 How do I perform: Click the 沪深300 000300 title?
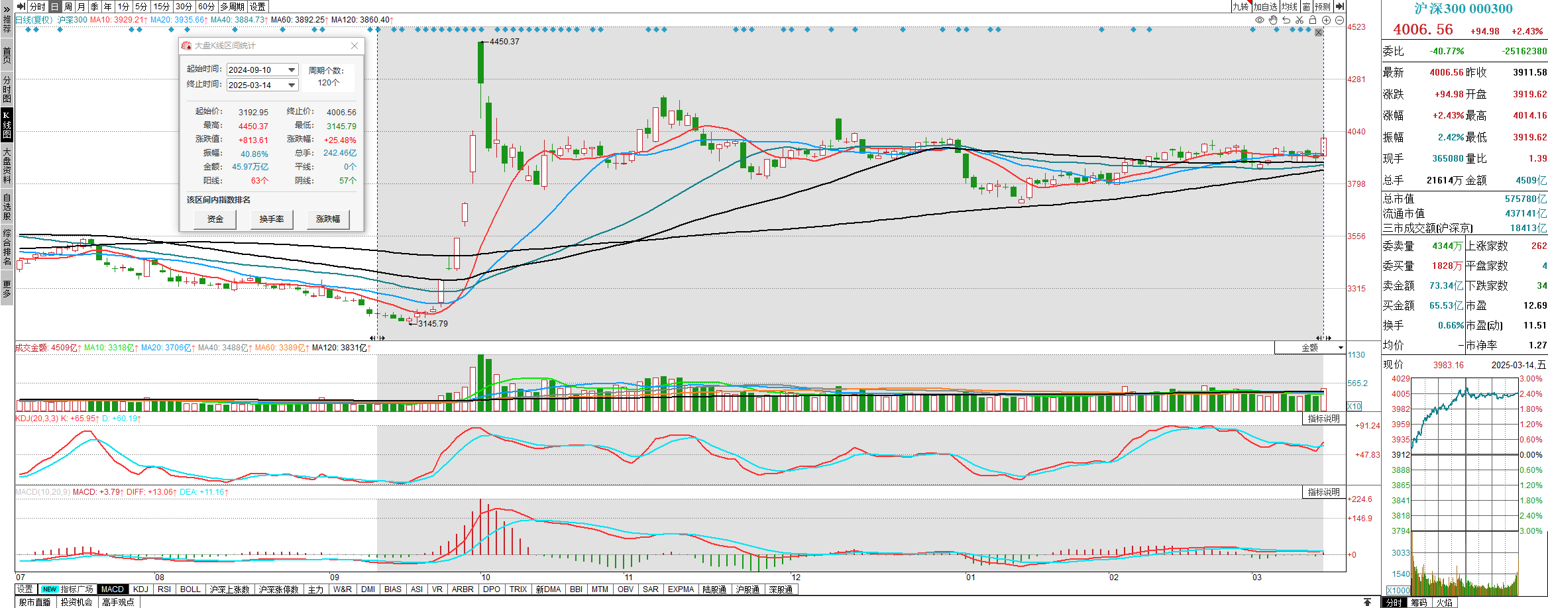(x=1463, y=9)
